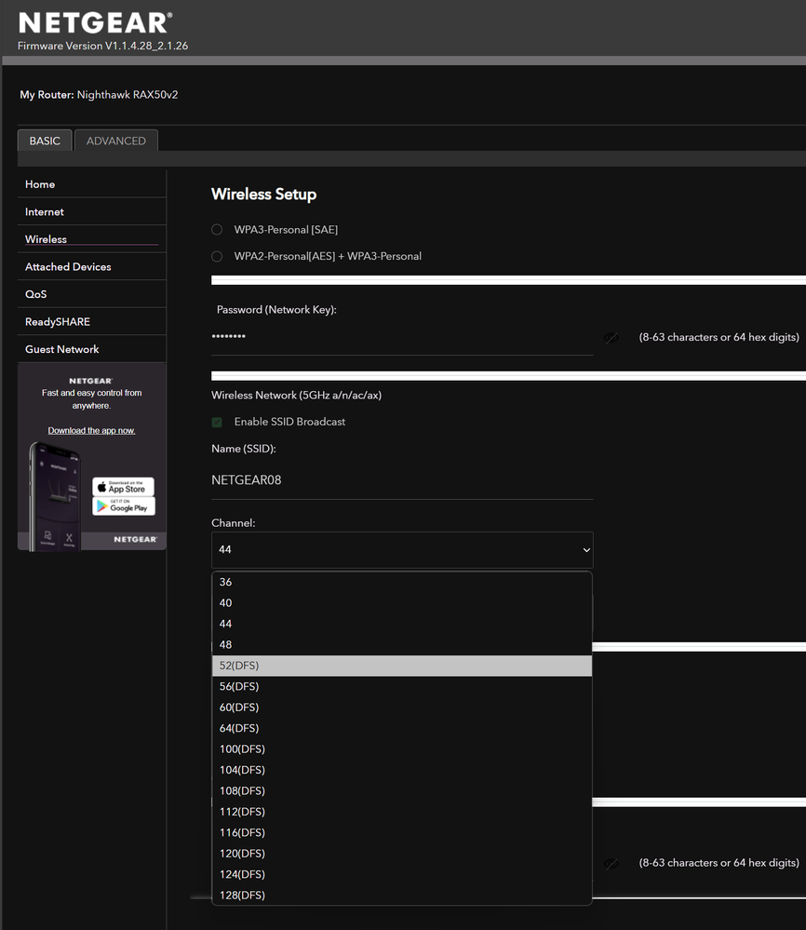Select WPA3-Personal [SAE] radio option
This screenshot has height=930, width=806.
click(x=217, y=230)
